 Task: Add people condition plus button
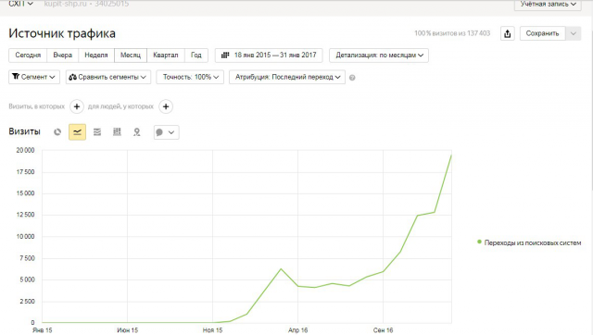point(166,106)
